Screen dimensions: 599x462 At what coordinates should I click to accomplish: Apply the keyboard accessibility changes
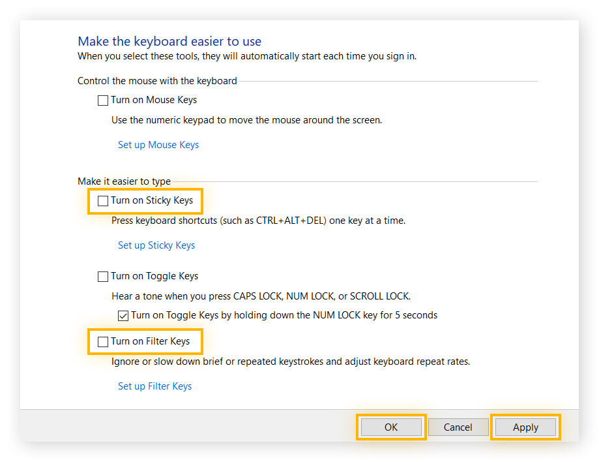coord(525,427)
